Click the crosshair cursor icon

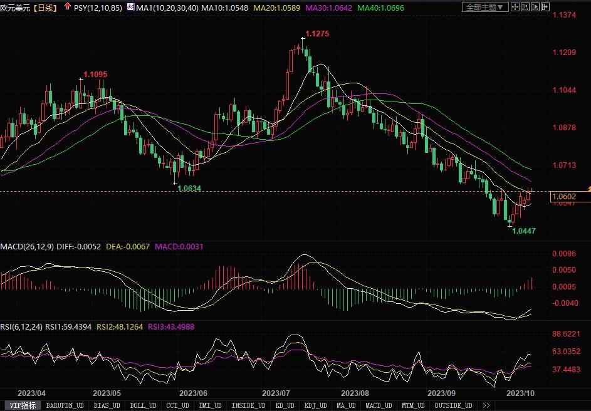coord(515,7)
